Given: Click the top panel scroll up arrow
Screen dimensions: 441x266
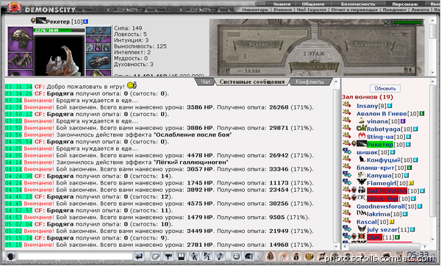Looking at the screenshot, I should (x=433, y=21).
